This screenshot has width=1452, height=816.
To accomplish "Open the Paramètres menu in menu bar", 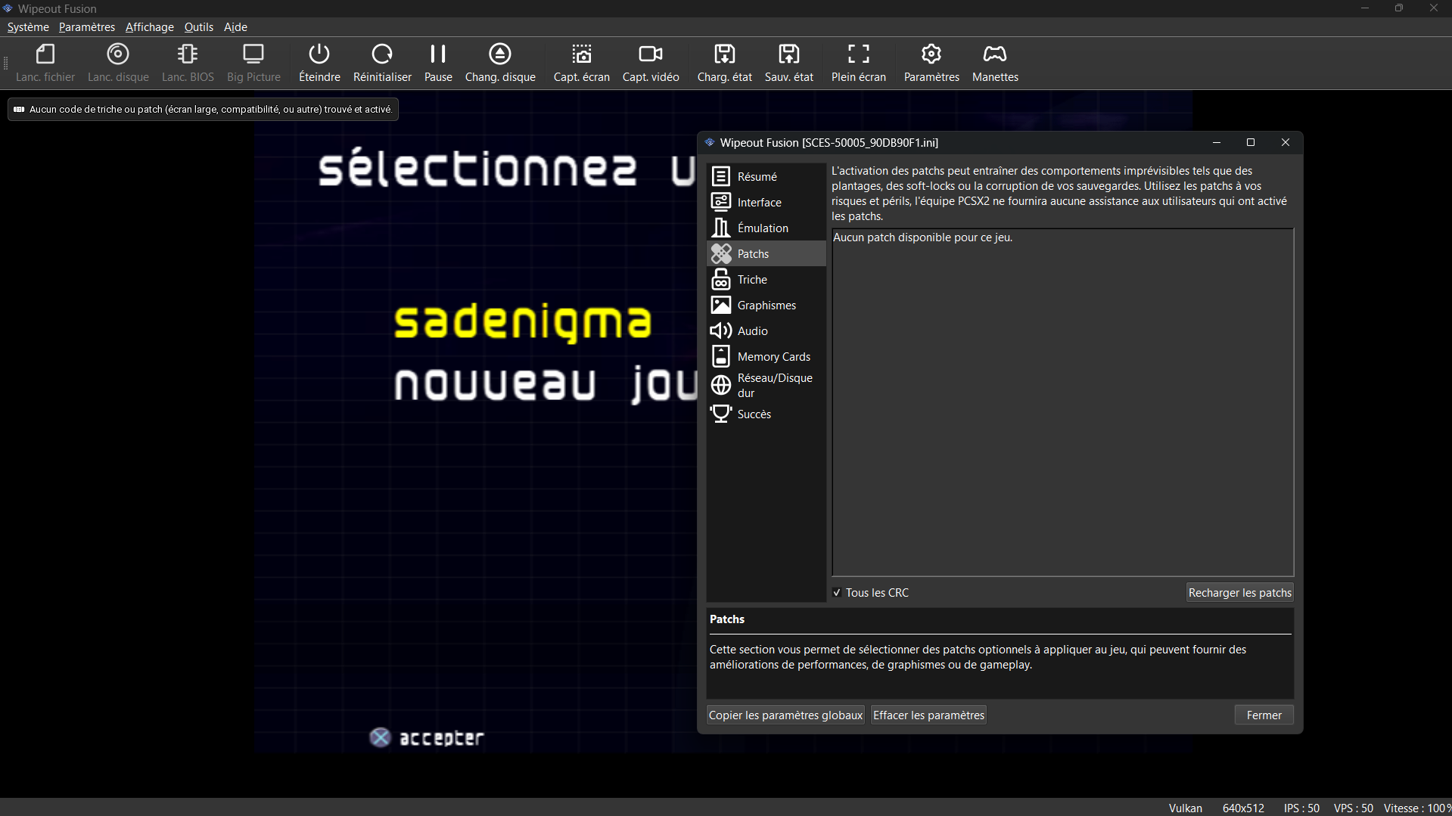I will pyautogui.click(x=87, y=27).
